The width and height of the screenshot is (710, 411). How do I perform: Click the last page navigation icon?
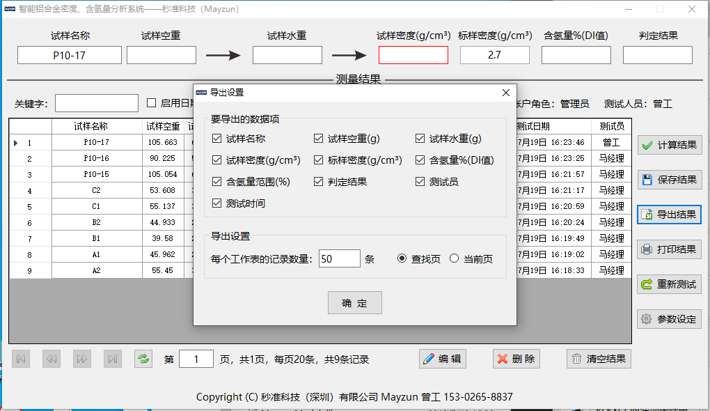point(113,359)
